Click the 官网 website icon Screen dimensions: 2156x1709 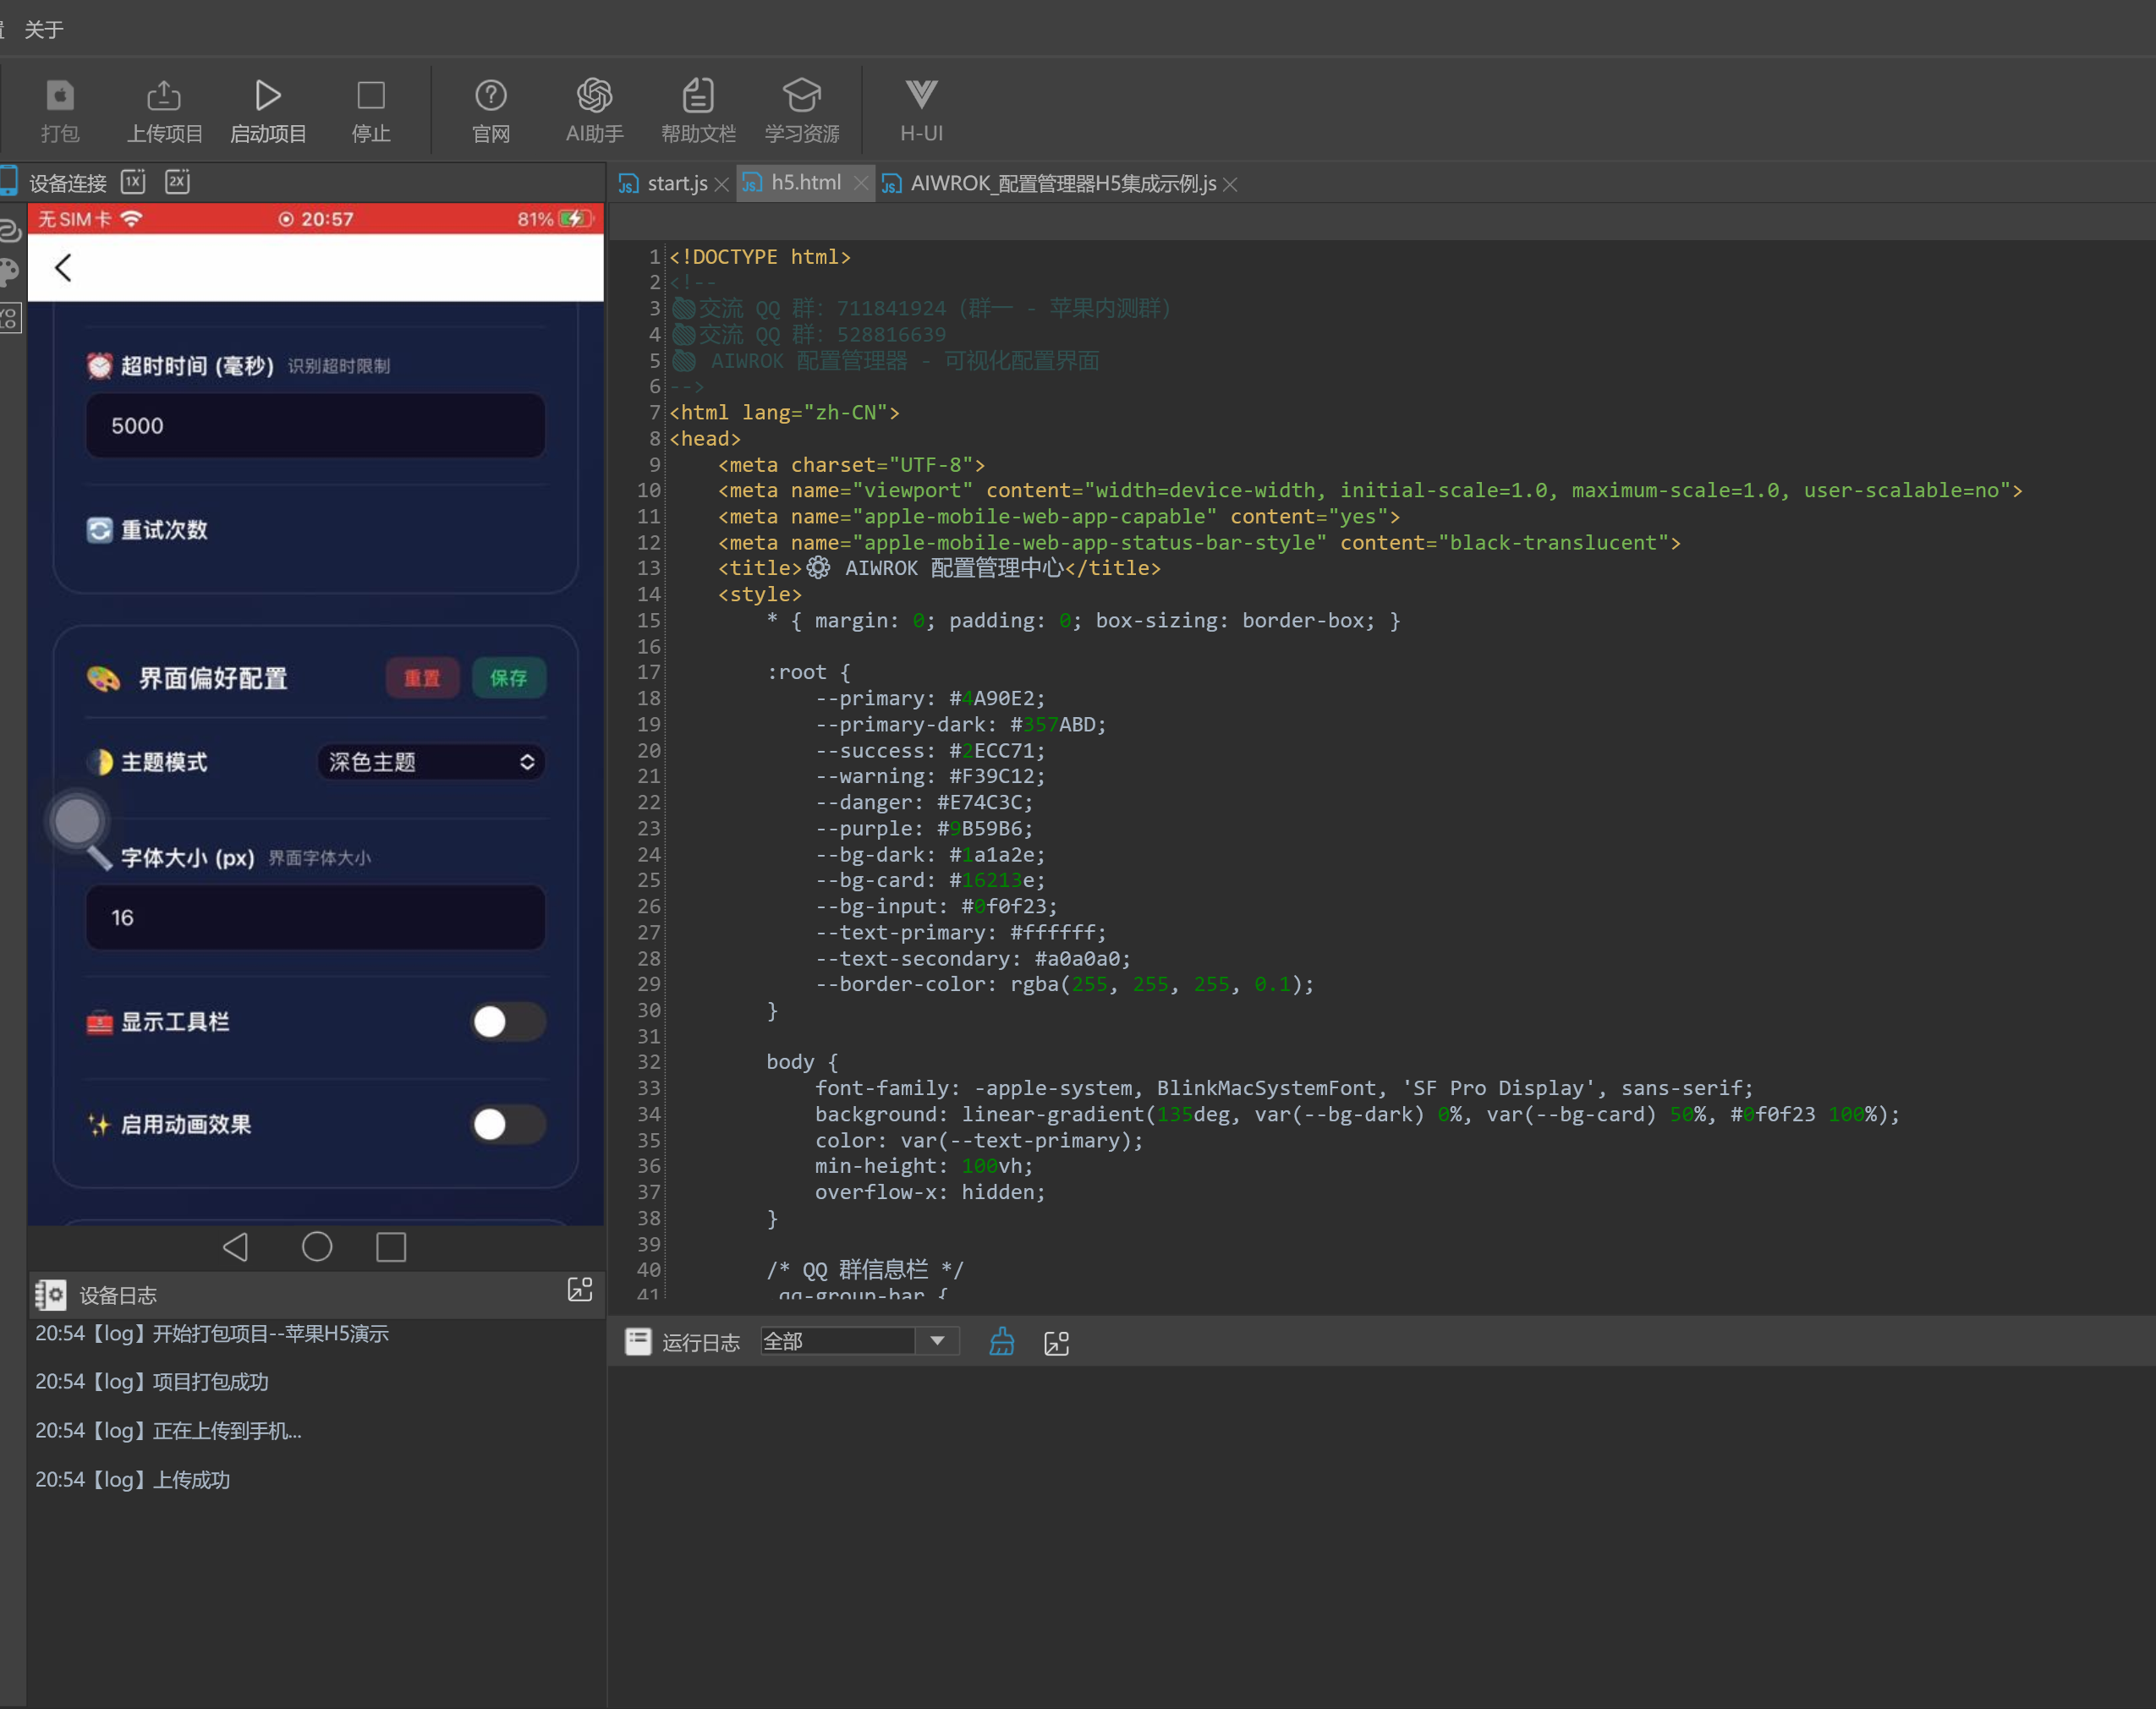pos(490,96)
